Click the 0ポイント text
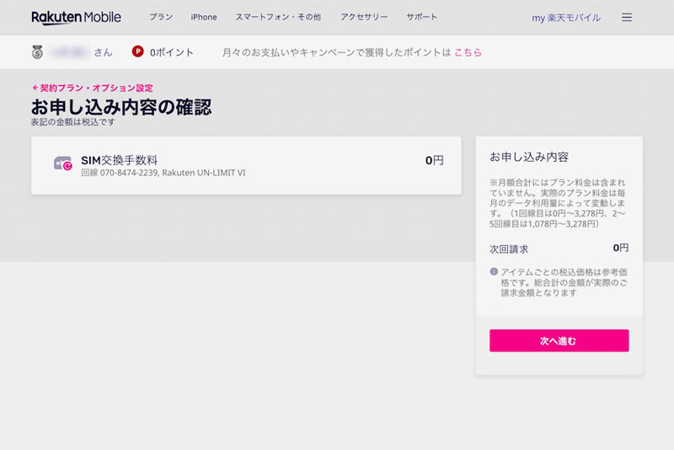674x450 pixels. click(172, 52)
